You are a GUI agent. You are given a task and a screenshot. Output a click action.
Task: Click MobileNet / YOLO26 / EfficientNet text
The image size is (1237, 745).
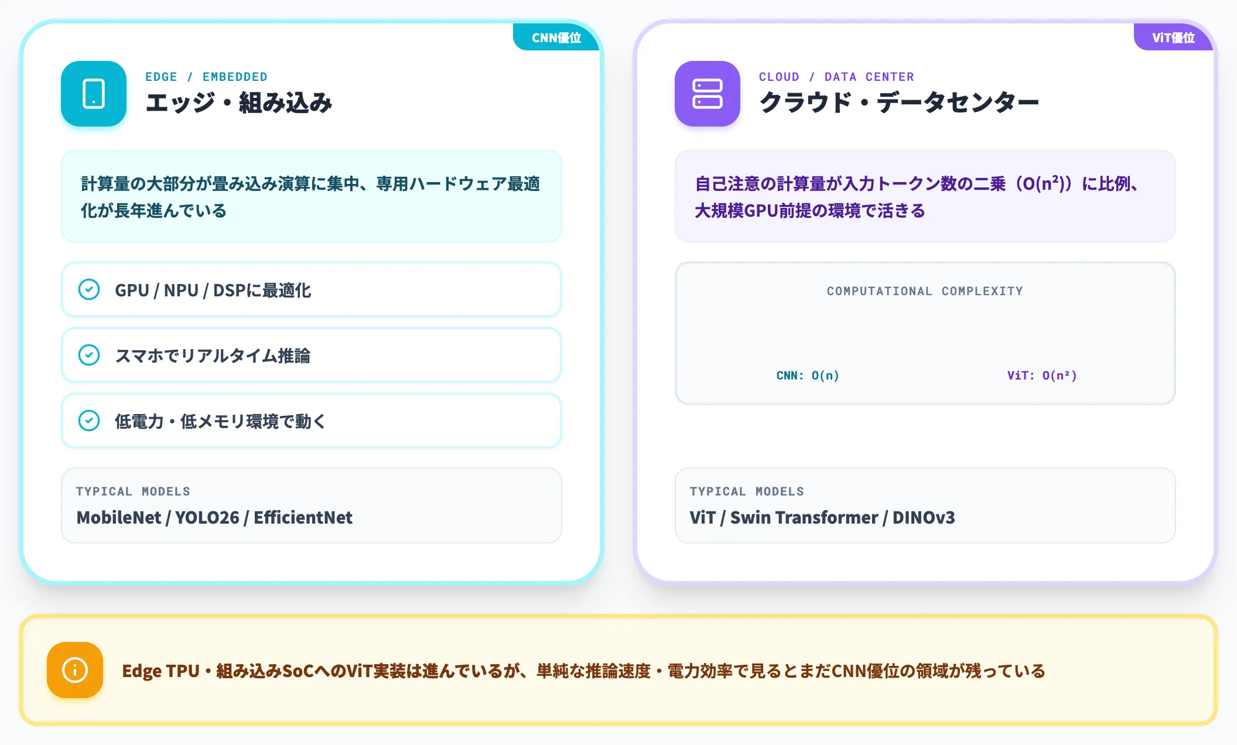coord(214,517)
